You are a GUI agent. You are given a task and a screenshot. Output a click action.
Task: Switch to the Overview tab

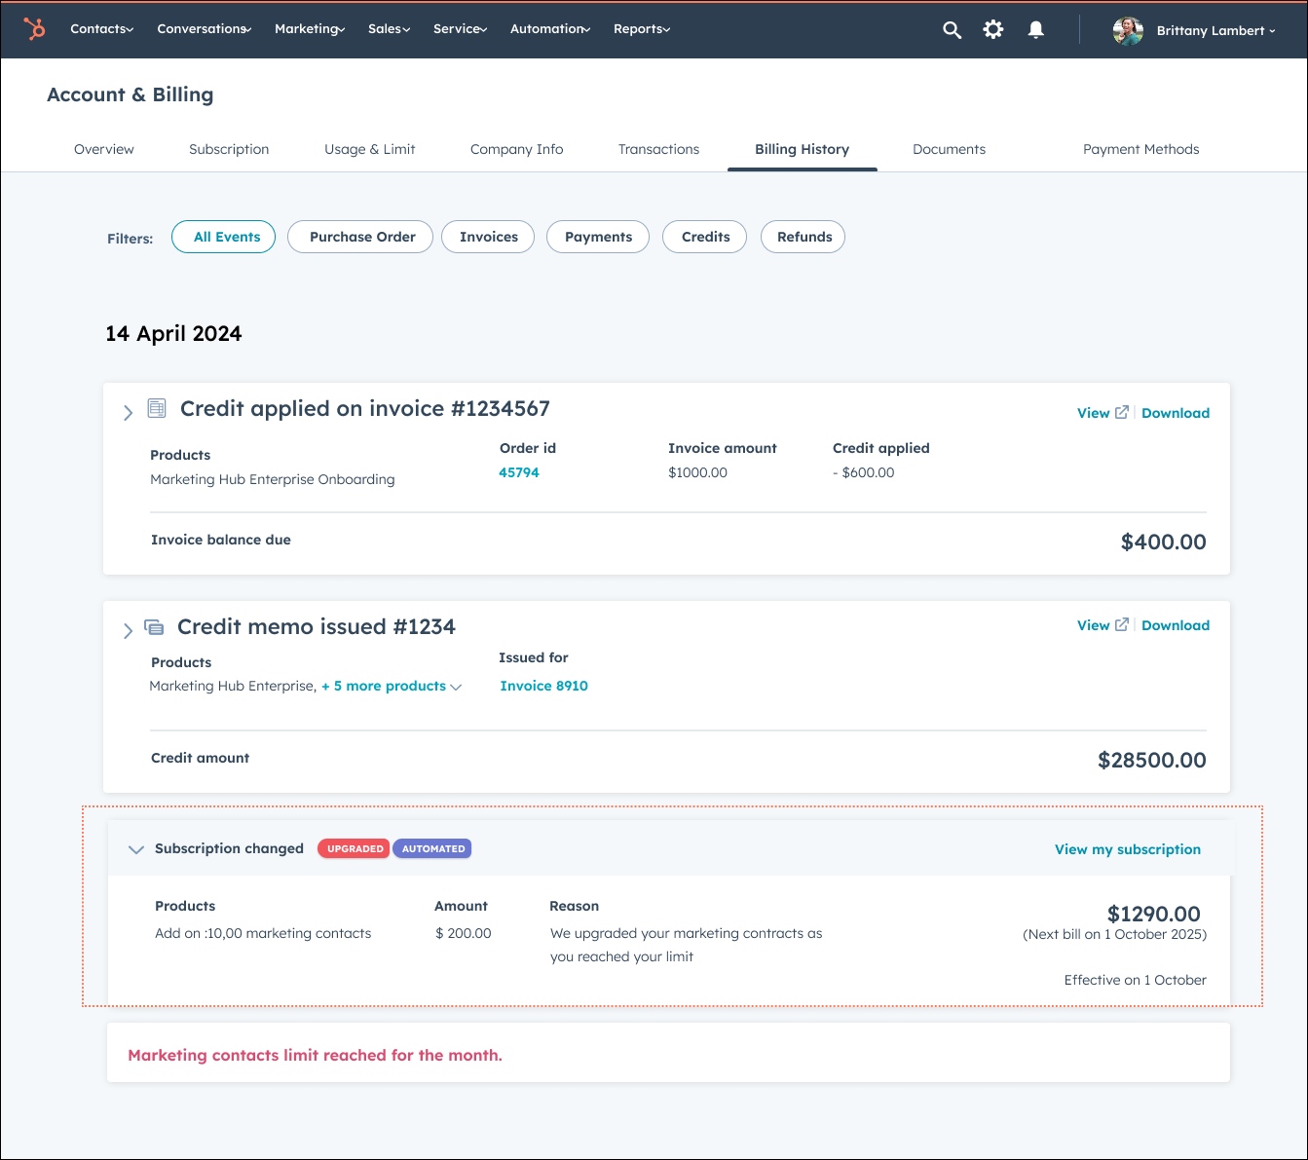104,149
